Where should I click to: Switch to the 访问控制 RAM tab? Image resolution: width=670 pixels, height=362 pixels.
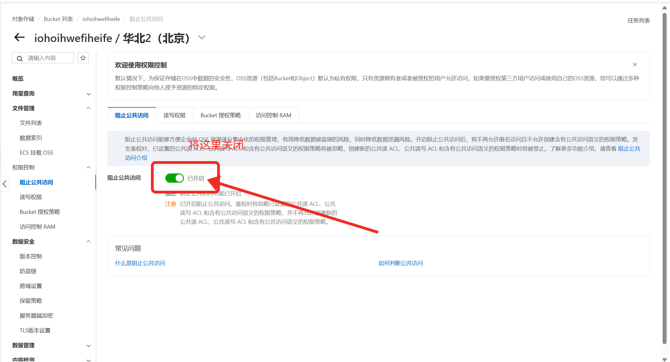[x=273, y=115]
